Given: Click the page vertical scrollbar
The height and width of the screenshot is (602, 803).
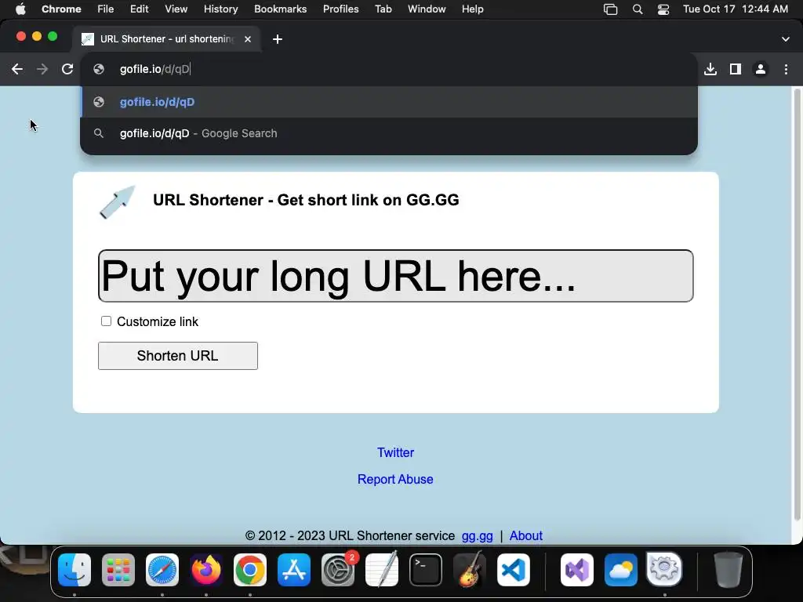Looking at the screenshot, I should (x=797, y=305).
